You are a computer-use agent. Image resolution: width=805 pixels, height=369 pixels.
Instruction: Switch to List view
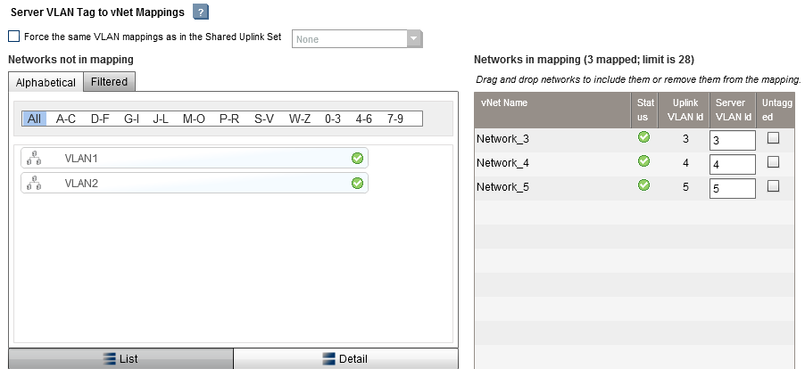click(120, 358)
